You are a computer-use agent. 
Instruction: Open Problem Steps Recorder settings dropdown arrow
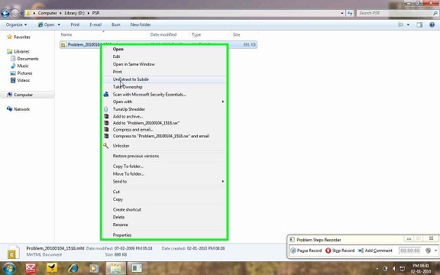[x=435, y=251]
